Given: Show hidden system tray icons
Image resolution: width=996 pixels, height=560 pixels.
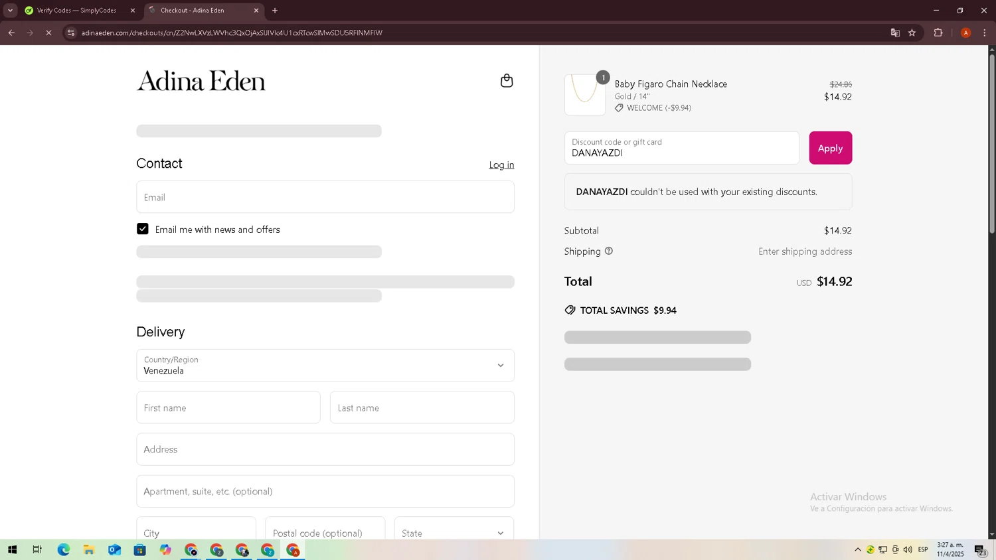Looking at the screenshot, I should [x=858, y=549].
